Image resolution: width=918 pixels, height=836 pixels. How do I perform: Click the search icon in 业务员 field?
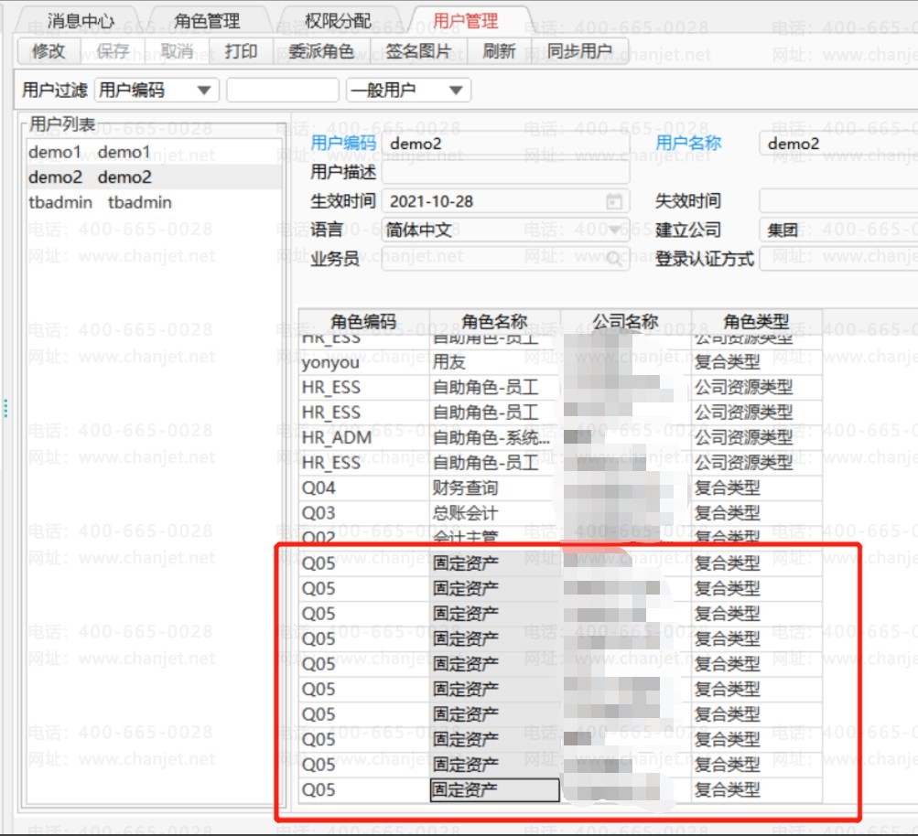click(614, 258)
